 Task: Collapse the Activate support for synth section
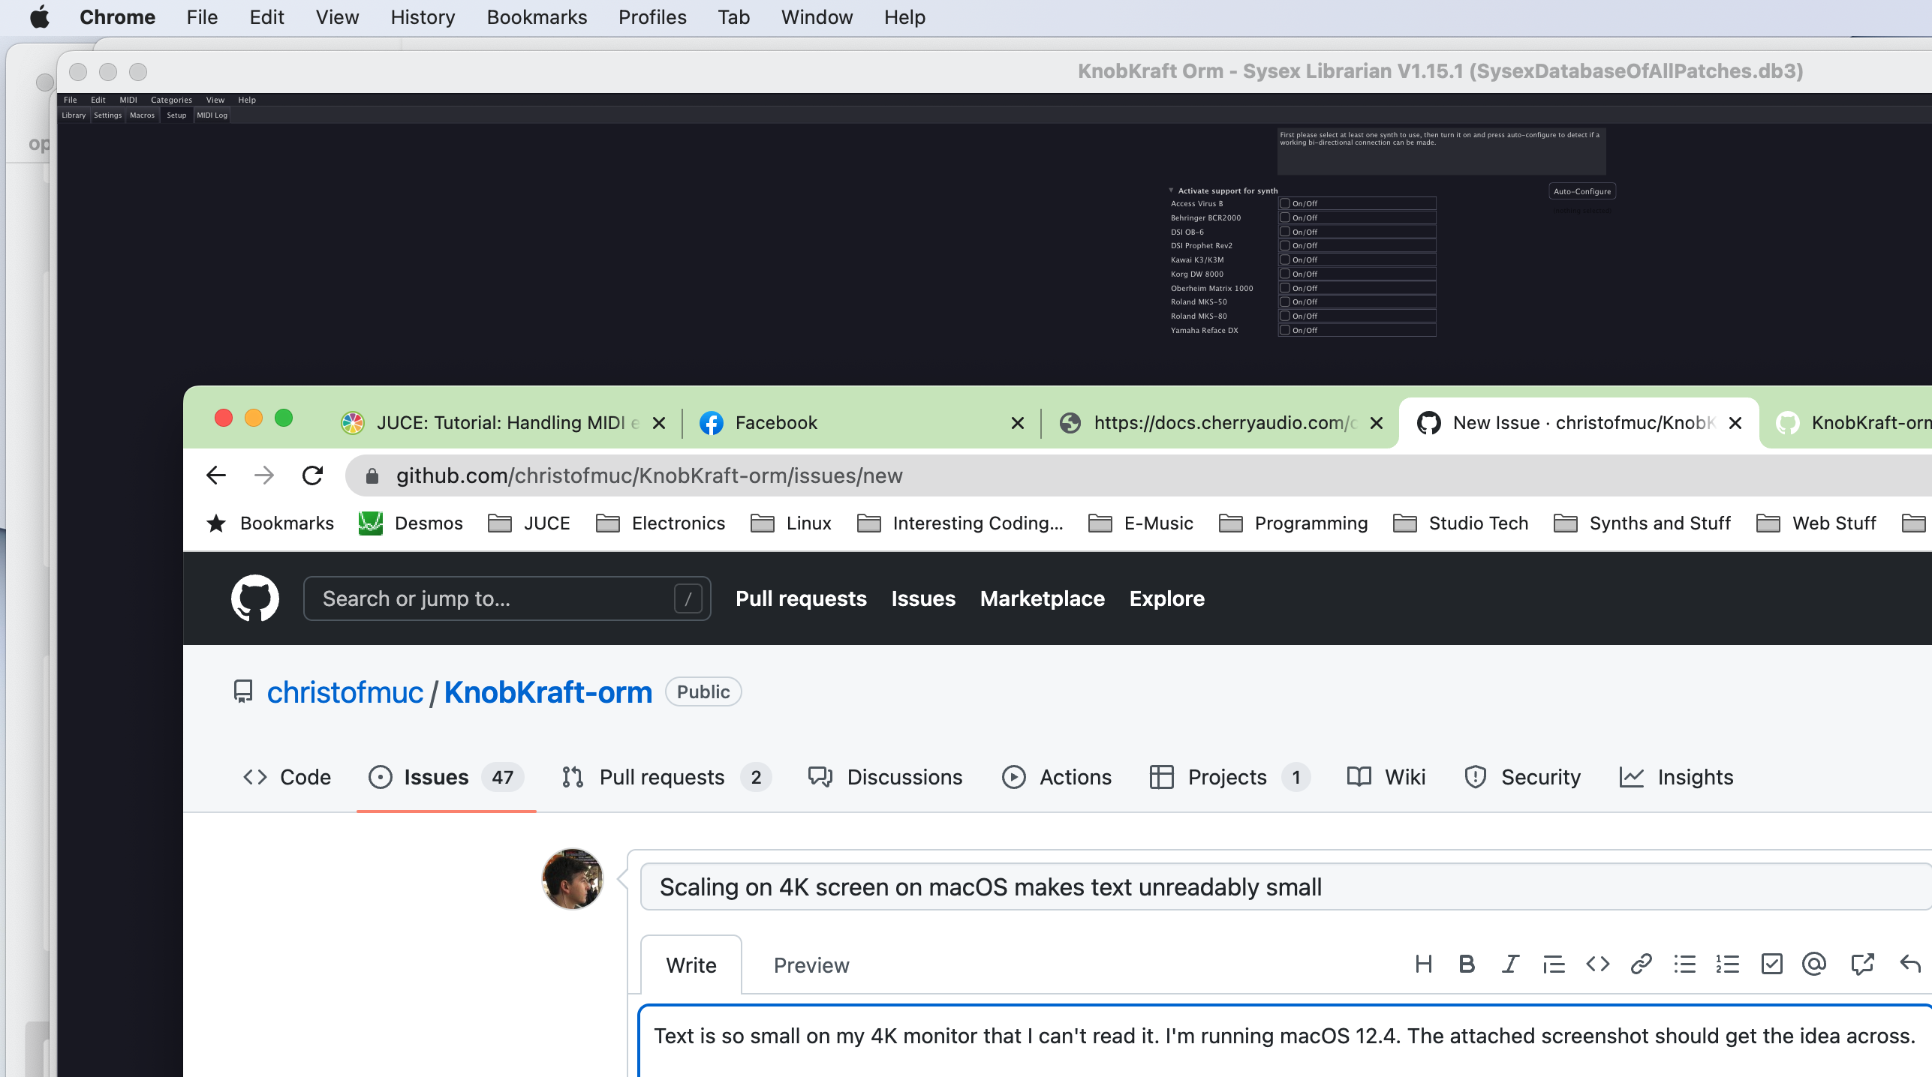[1171, 190]
